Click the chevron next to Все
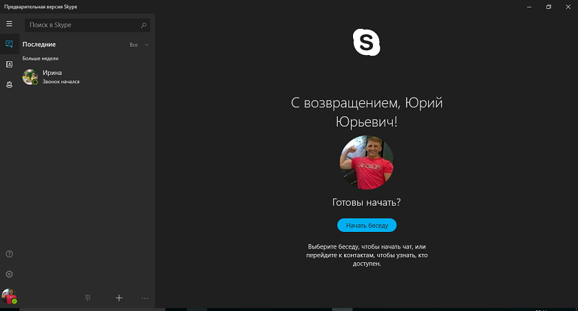The width and height of the screenshot is (578, 311). [x=147, y=45]
